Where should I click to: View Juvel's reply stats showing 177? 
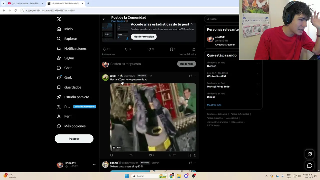click(172, 155)
